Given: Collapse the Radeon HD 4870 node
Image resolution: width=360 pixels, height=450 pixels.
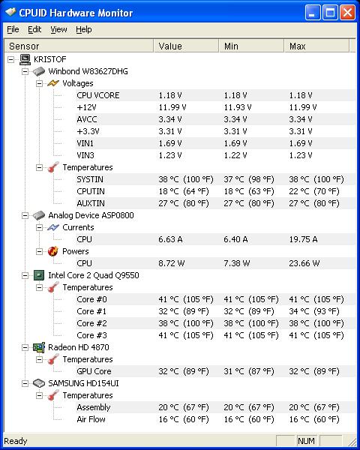Looking at the screenshot, I should [25, 347].
